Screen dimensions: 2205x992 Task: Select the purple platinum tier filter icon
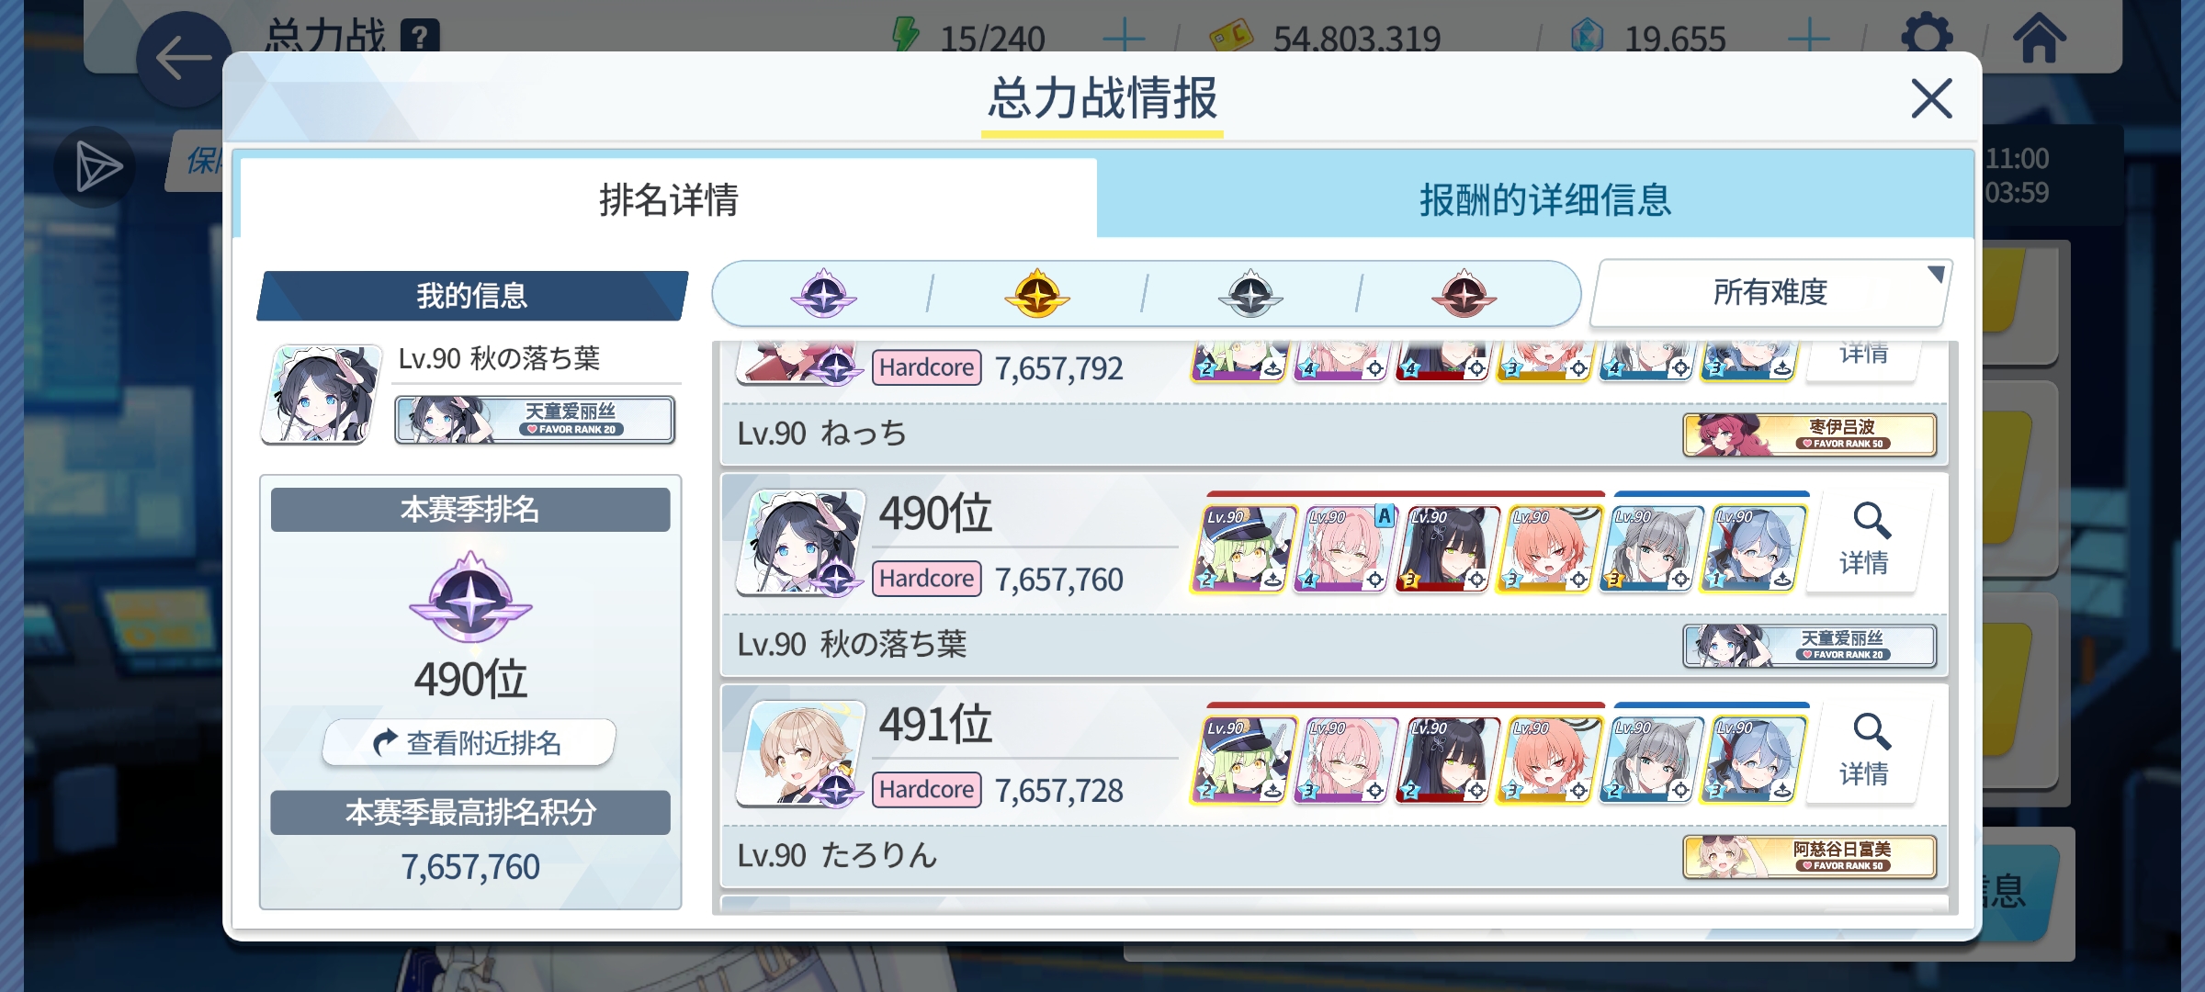pyautogui.click(x=823, y=294)
